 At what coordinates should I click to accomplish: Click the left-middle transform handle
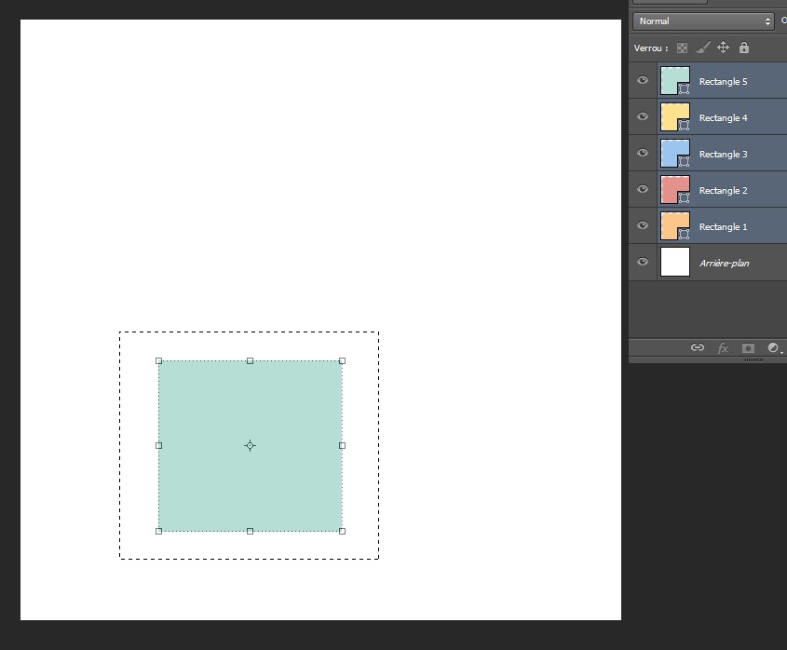pos(158,446)
